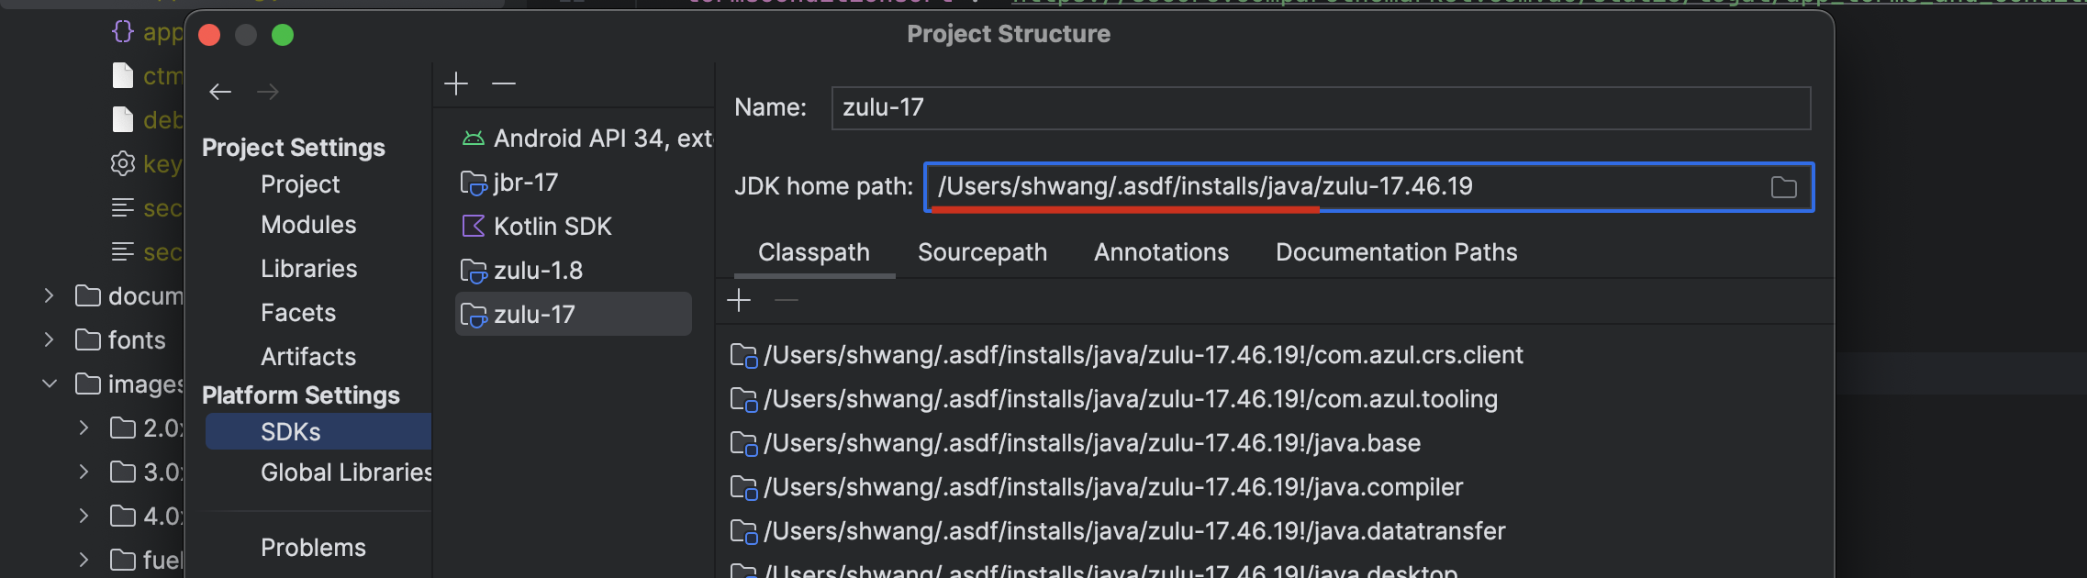Switch to the Sourcepath tab
Image resolution: width=2087 pixels, height=578 pixels.
pyautogui.click(x=982, y=252)
